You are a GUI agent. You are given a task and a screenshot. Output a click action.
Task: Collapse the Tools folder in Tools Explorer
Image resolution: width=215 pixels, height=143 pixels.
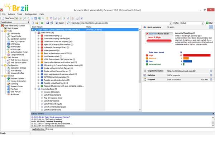pos(3,31)
